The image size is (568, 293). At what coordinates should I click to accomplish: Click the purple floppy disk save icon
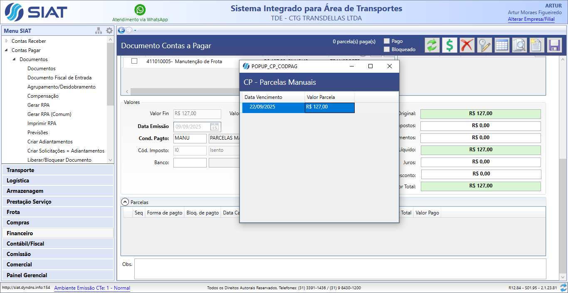coord(554,45)
